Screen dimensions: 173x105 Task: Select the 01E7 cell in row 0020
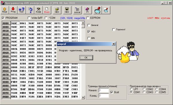point(24,38)
